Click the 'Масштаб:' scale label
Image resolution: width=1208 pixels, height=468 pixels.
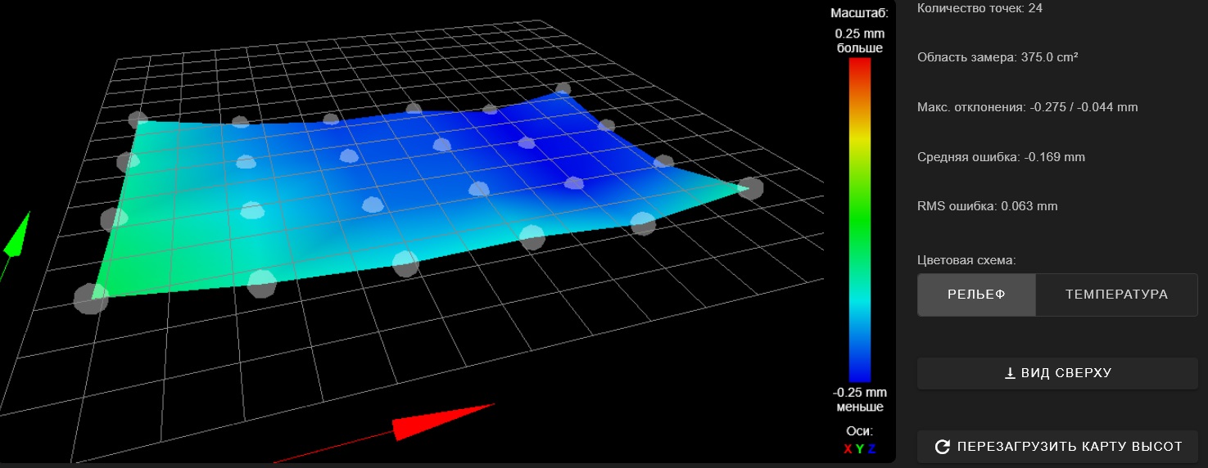coord(859,13)
